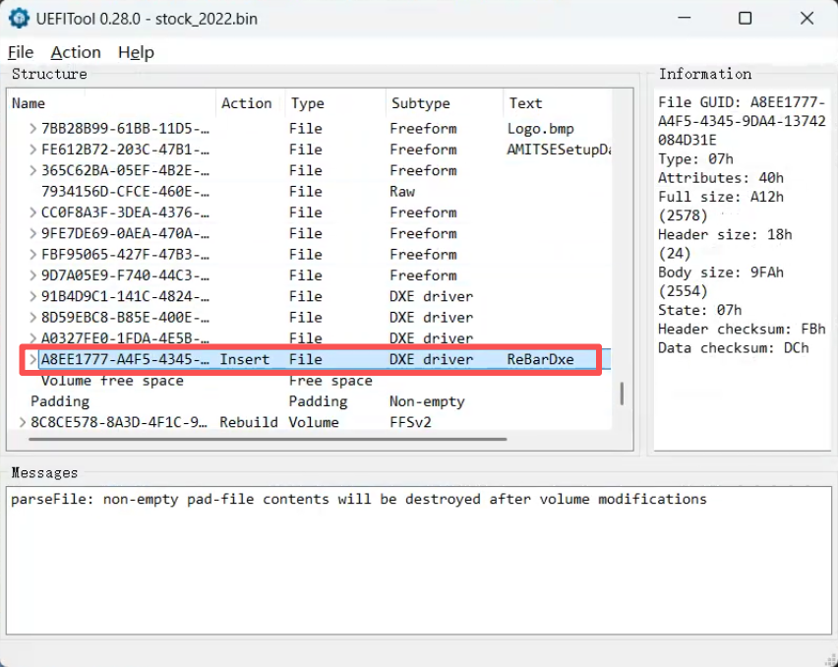
Task: Select the Padding Non-empty row
Action: tap(310, 401)
